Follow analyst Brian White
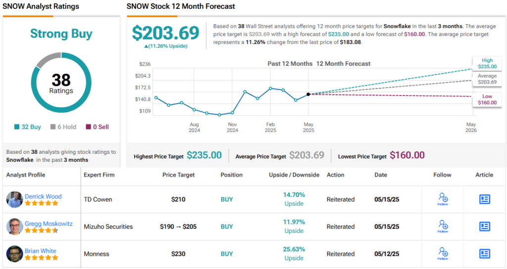Viewport: 507px width, 269px height. coord(443,254)
